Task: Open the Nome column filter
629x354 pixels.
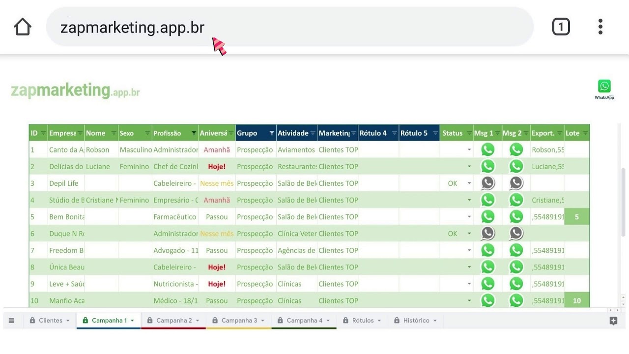Action: [114, 133]
